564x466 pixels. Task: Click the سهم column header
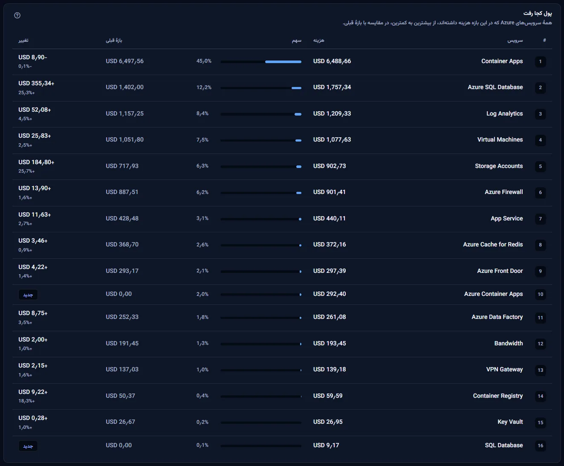point(297,41)
